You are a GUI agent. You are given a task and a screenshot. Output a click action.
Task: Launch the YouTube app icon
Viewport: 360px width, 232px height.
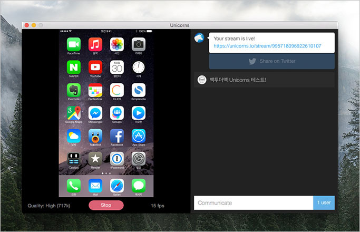click(95, 67)
